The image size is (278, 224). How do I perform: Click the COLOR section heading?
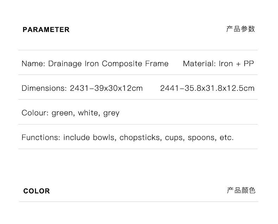[37, 191]
